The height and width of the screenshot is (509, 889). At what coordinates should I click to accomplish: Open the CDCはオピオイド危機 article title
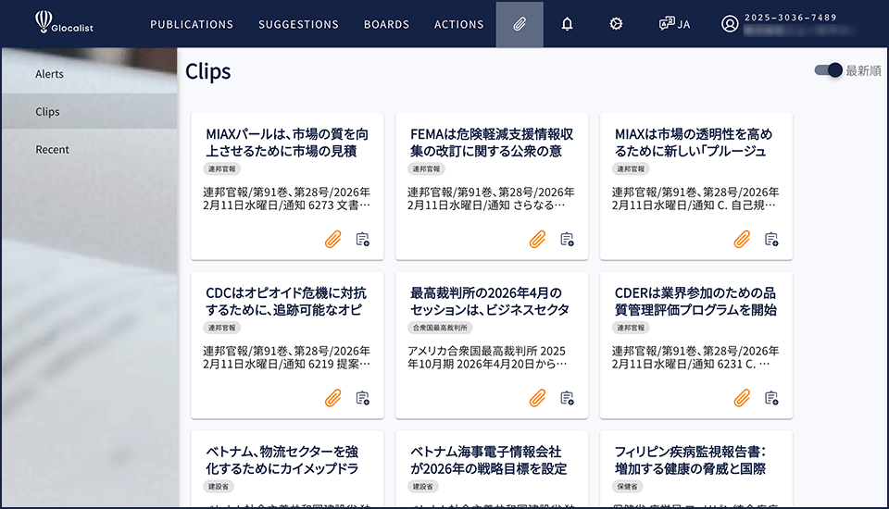[x=286, y=301]
